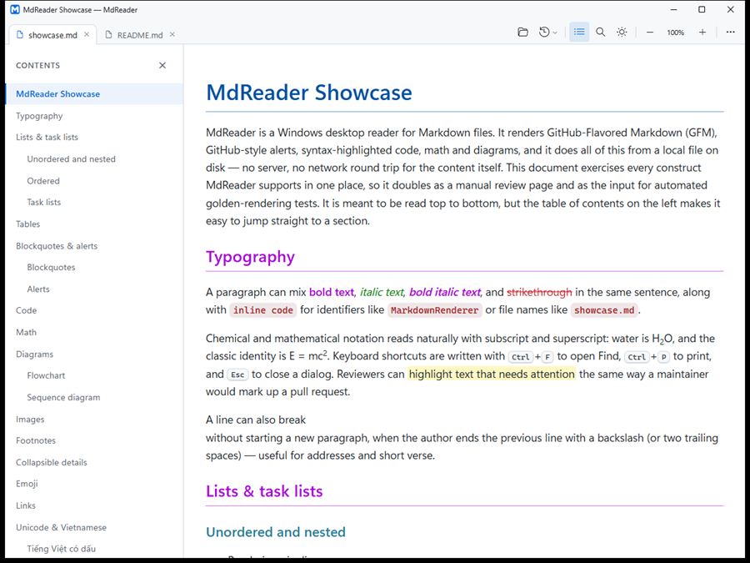The height and width of the screenshot is (563, 750).
Task: Minimize the MdReader window
Action: pyautogui.click(x=673, y=9)
